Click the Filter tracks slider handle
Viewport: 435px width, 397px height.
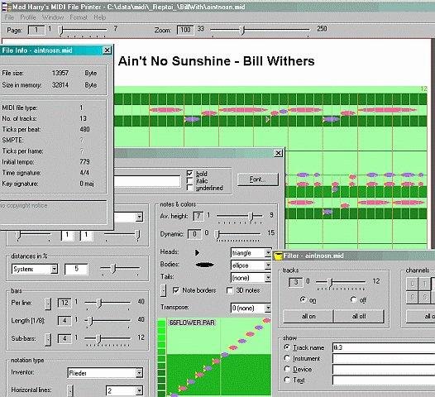331,283
